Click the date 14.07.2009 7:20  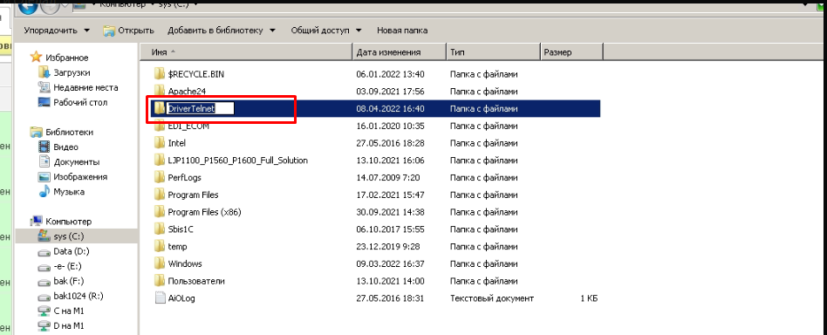click(387, 178)
